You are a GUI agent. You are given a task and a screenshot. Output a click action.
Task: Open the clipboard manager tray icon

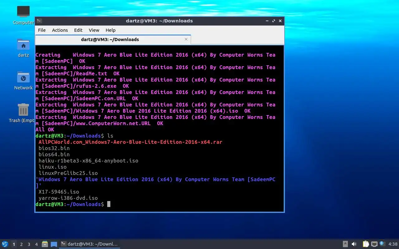click(366, 244)
